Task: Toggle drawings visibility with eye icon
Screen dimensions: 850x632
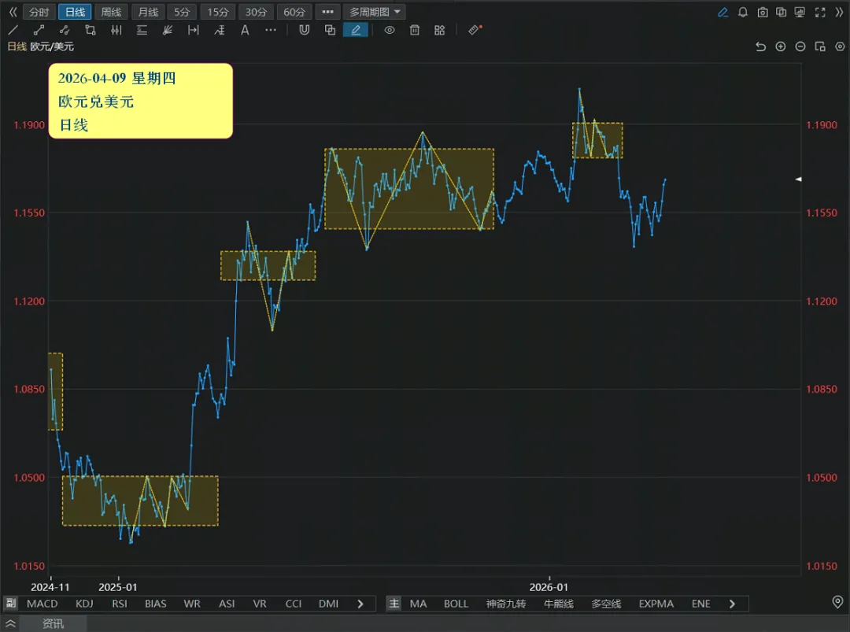Action: click(390, 31)
